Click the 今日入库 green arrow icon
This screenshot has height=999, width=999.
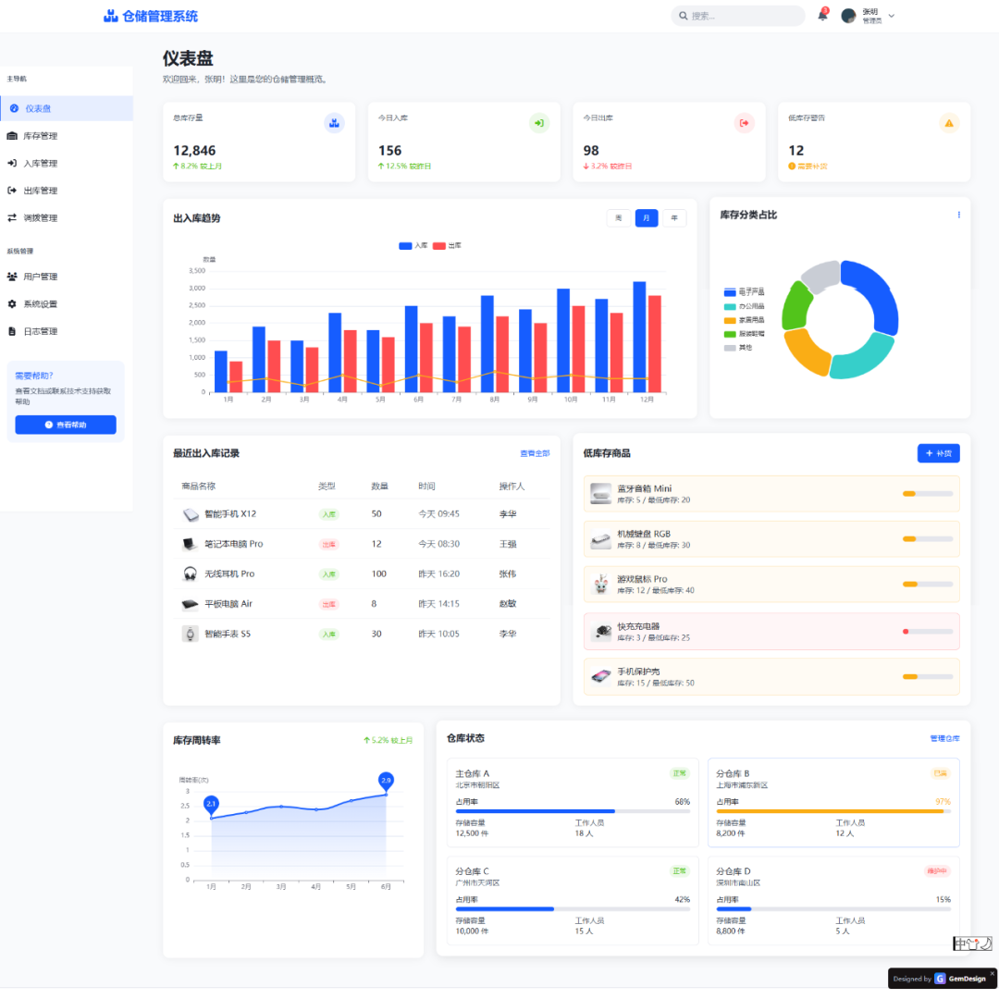[x=539, y=123]
